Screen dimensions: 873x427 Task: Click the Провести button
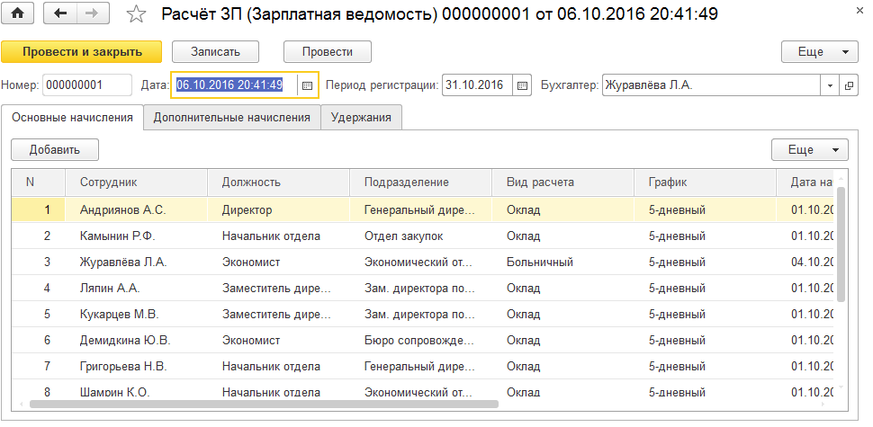[x=328, y=52]
